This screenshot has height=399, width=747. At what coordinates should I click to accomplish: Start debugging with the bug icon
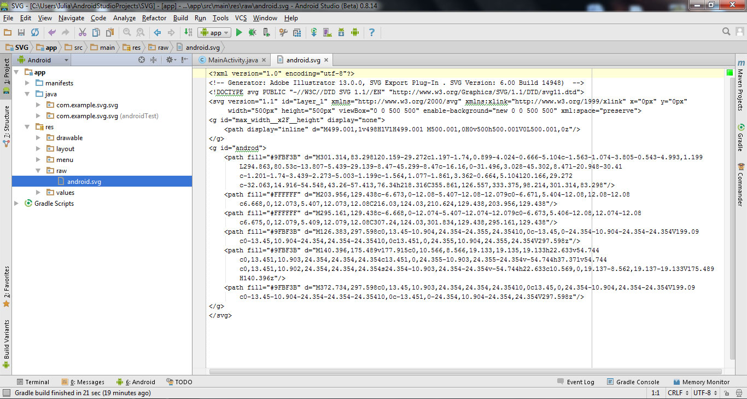pyautogui.click(x=252, y=33)
